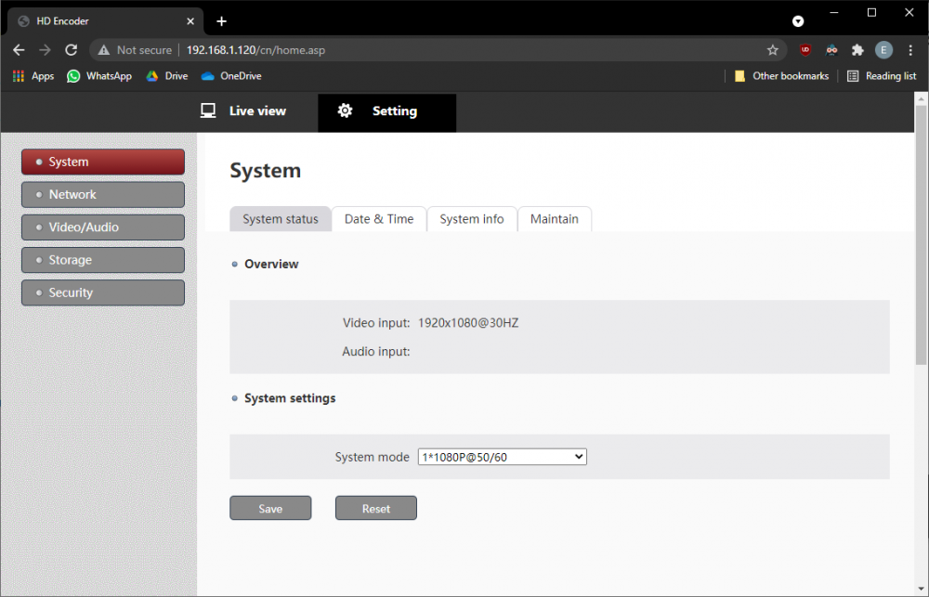The height and width of the screenshot is (597, 929).
Task: Expand the System mode dropdown
Action: pos(503,457)
